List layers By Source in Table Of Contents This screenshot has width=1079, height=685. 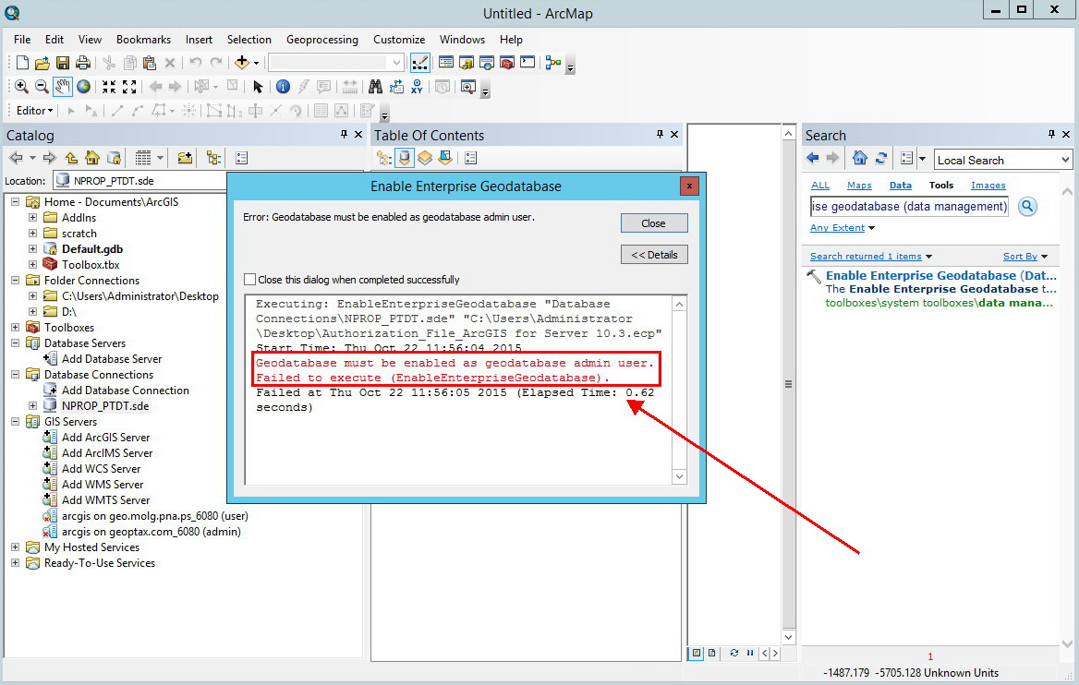click(405, 158)
